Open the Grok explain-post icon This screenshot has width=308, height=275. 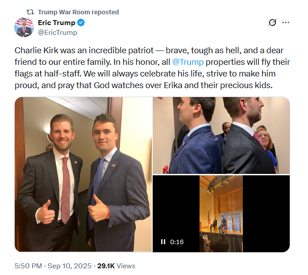[272, 23]
